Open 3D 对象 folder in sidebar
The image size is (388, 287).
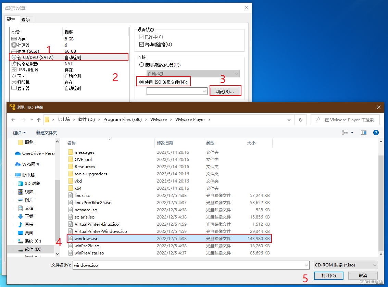29,183
